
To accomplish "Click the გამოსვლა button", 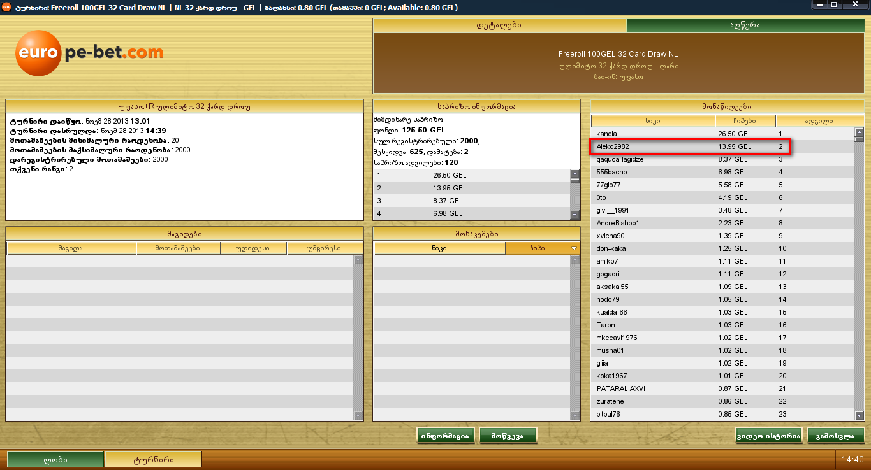I will (836, 436).
